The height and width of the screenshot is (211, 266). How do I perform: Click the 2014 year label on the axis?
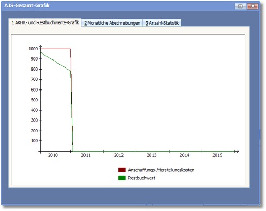point(185,155)
